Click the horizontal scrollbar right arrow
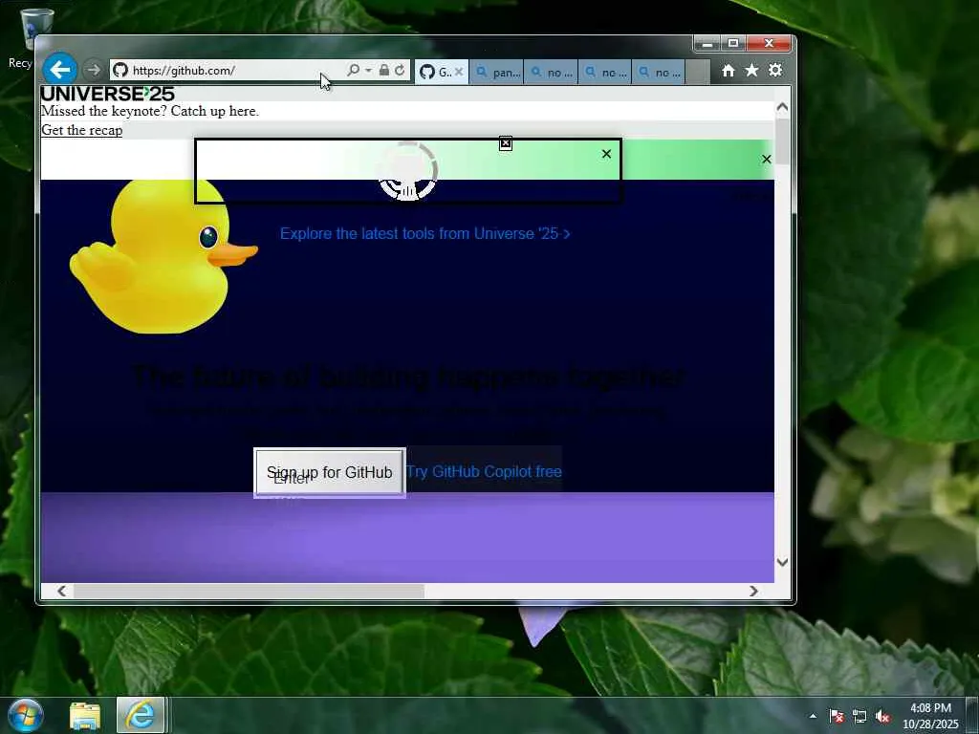The image size is (979, 734). tap(753, 591)
